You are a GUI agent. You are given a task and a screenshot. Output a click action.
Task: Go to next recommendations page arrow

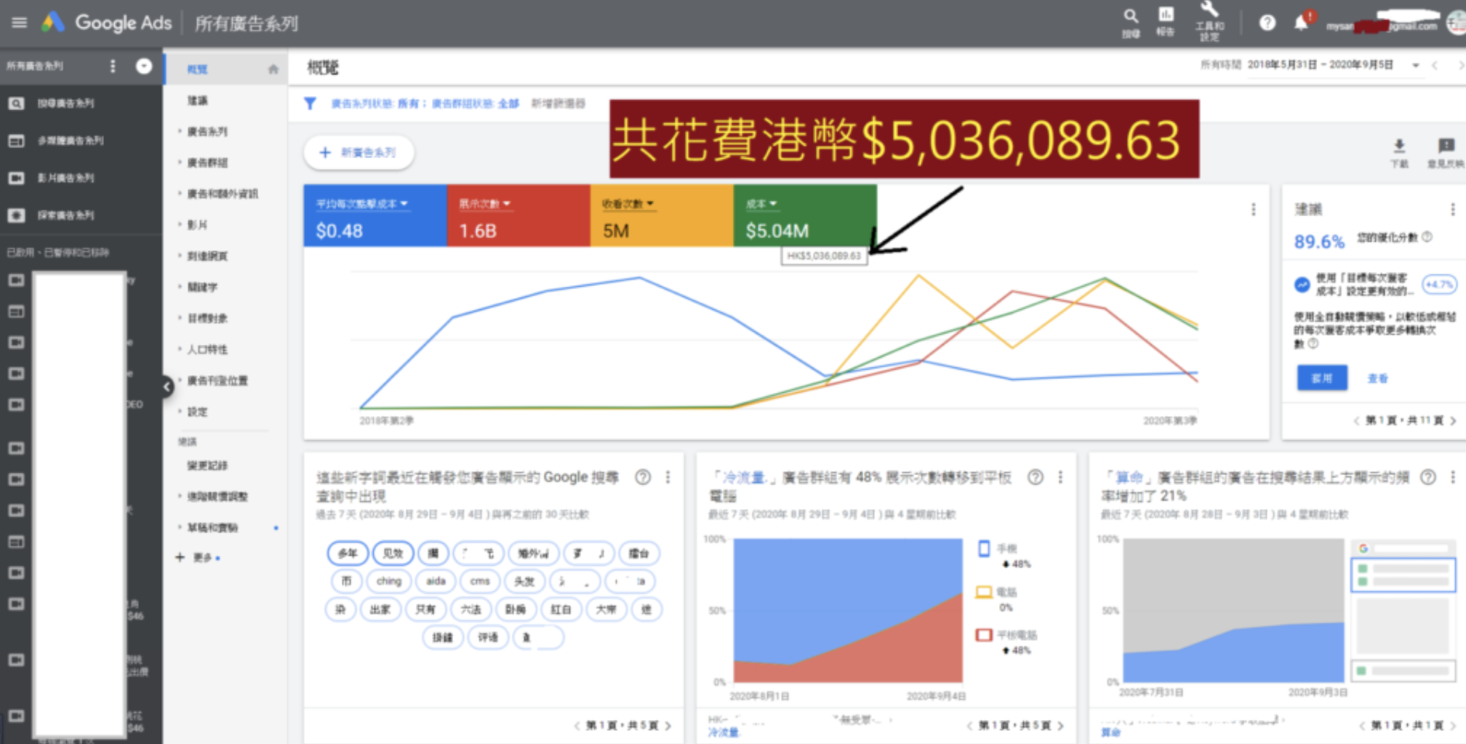coord(1453,420)
